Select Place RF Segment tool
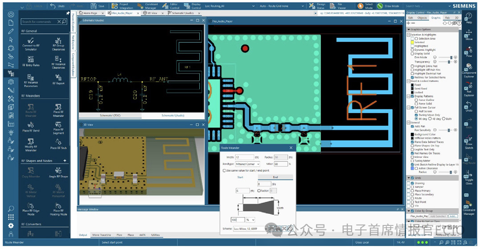The width and height of the screenshot is (480, 249). click(x=58, y=128)
